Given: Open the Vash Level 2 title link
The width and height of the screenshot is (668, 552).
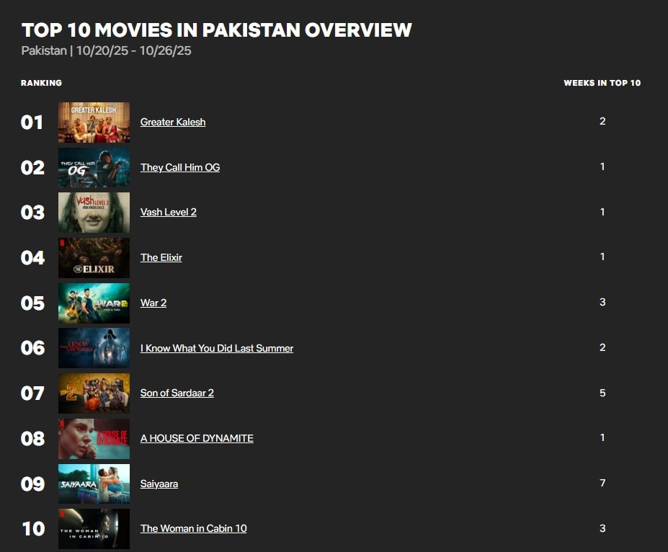Looking at the screenshot, I should [169, 212].
